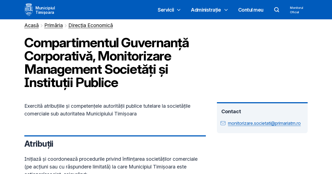Expand the Administrație dropdown

pyautogui.click(x=206, y=10)
